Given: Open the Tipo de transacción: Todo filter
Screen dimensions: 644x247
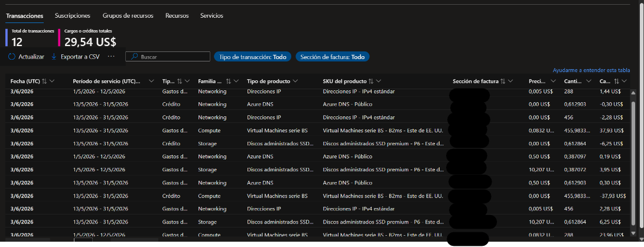Looking at the screenshot, I should [253, 57].
